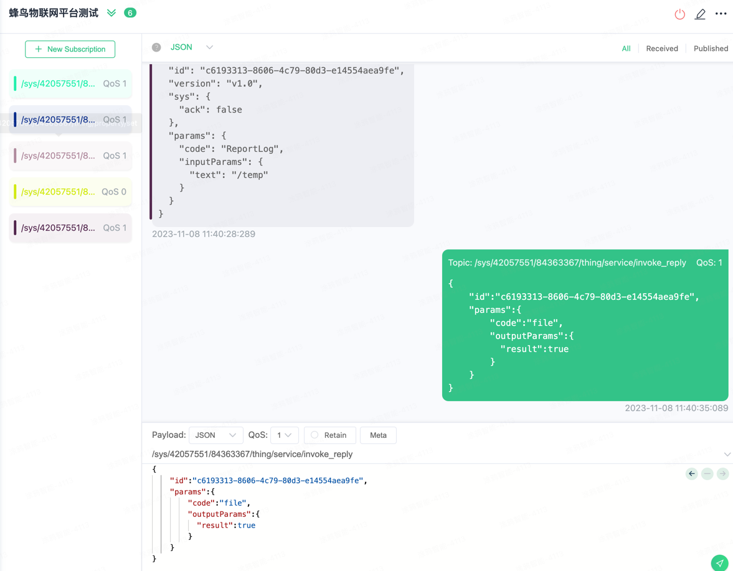The width and height of the screenshot is (733, 571).
Task: Click the publish topic input field
Action: click(x=435, y=454)
